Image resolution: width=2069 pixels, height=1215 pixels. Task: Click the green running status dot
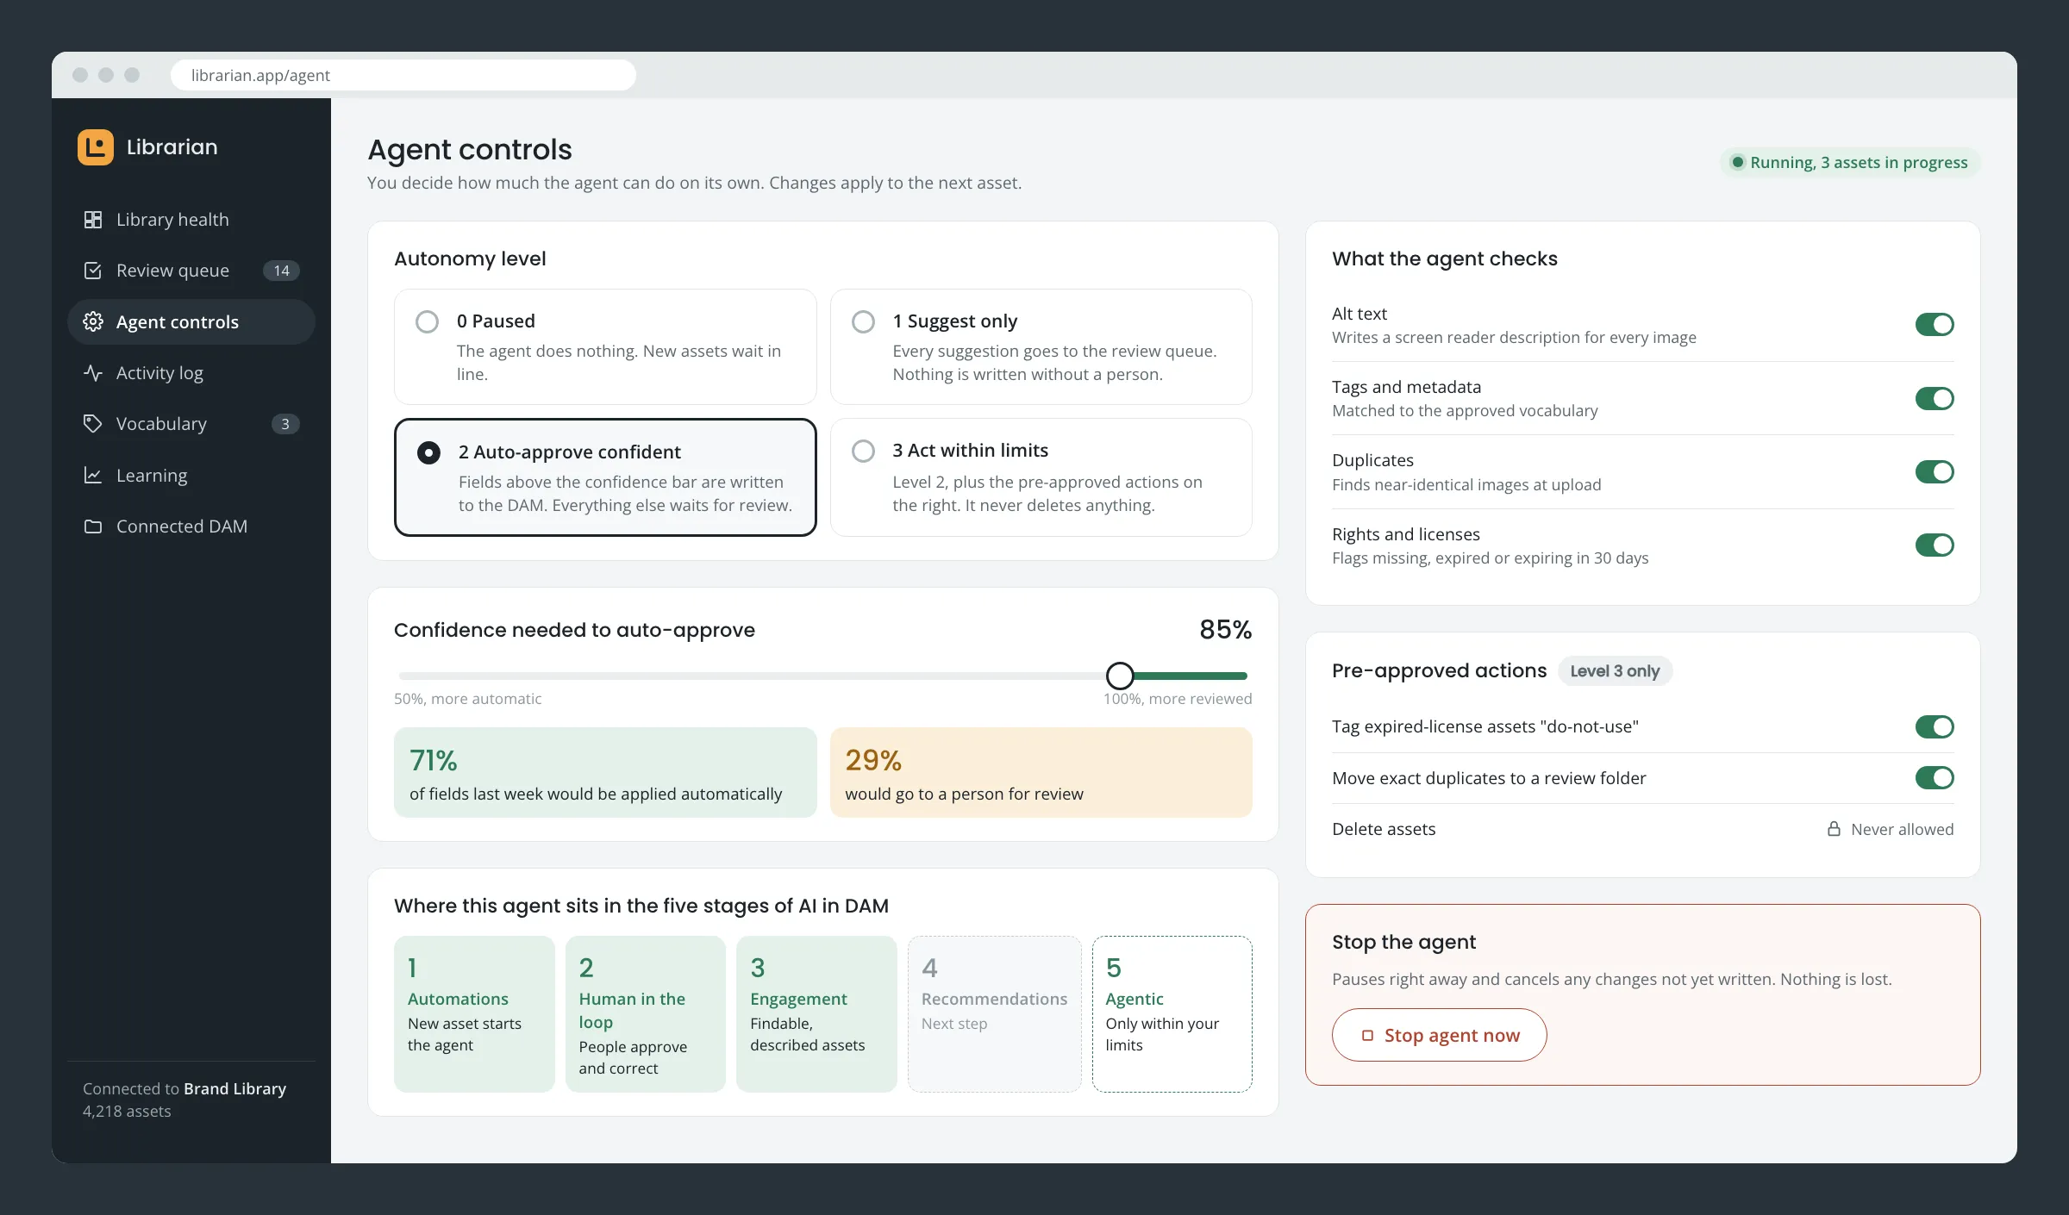click(1738, 162)
